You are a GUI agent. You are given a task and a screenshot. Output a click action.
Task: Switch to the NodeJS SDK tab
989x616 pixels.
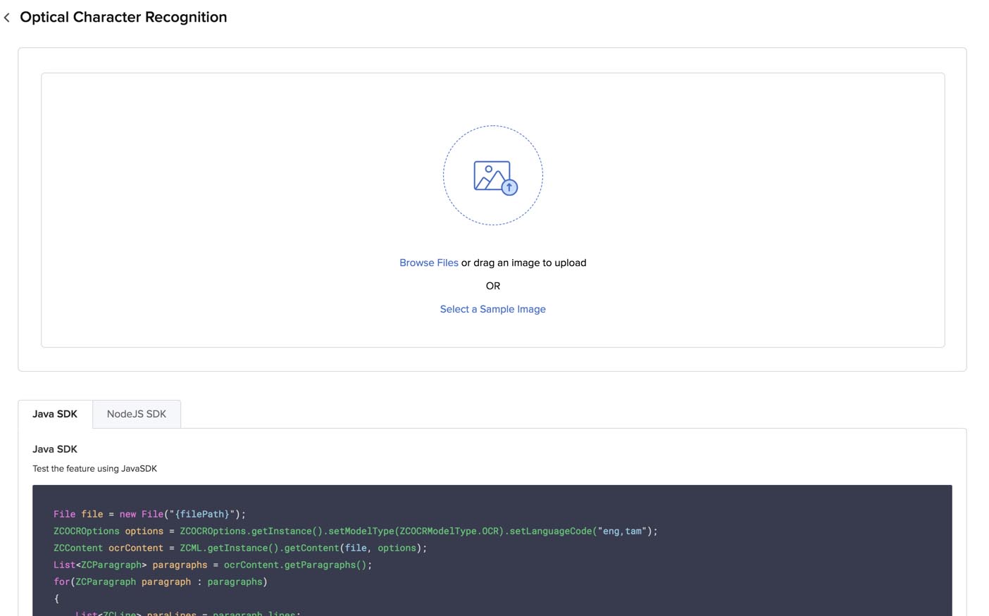click(136, 414)
